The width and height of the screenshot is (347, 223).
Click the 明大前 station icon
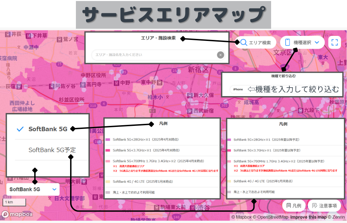(x=84, y=182)
